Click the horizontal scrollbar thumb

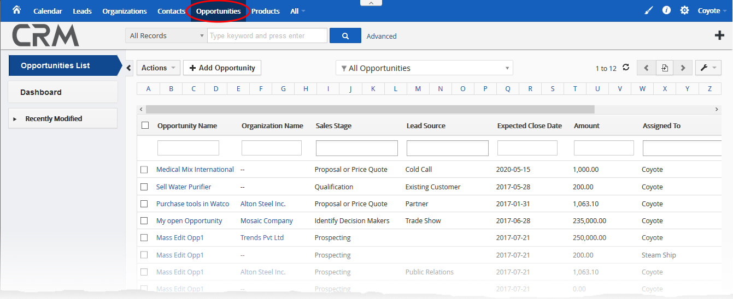click(370, 109)
